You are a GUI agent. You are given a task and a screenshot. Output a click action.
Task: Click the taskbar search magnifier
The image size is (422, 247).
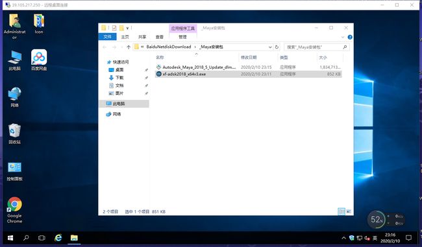point(26,238)
